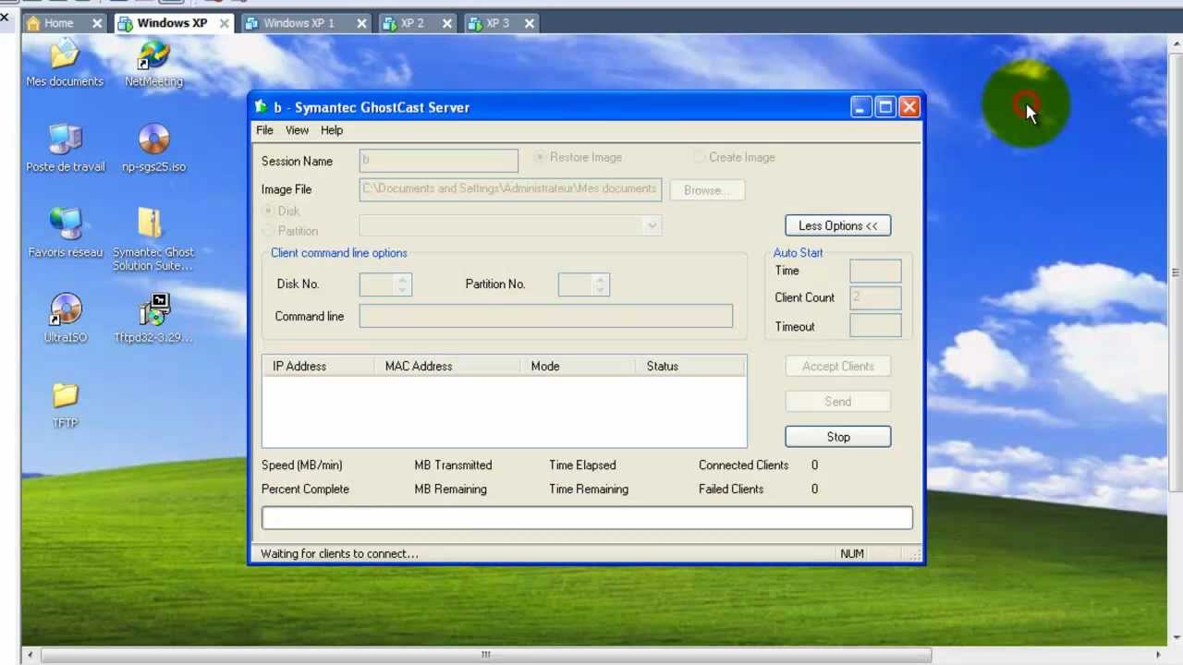Click the Browse... button
The height and width of the screenshot is (665, 1183).
(707, 190)
